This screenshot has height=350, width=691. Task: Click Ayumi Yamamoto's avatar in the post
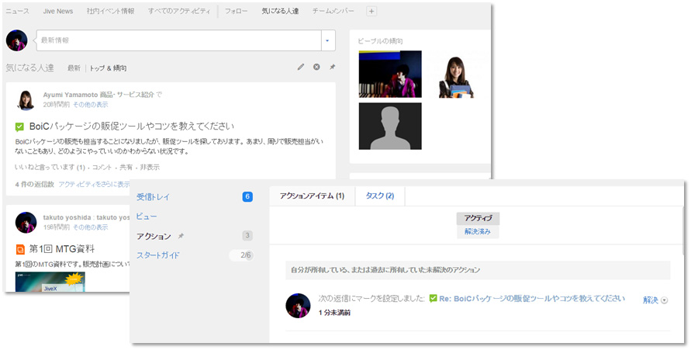(26, 99)
